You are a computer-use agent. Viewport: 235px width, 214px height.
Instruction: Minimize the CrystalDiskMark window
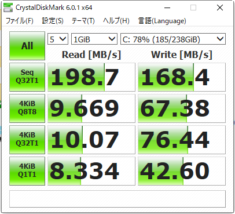coord(167,8)
